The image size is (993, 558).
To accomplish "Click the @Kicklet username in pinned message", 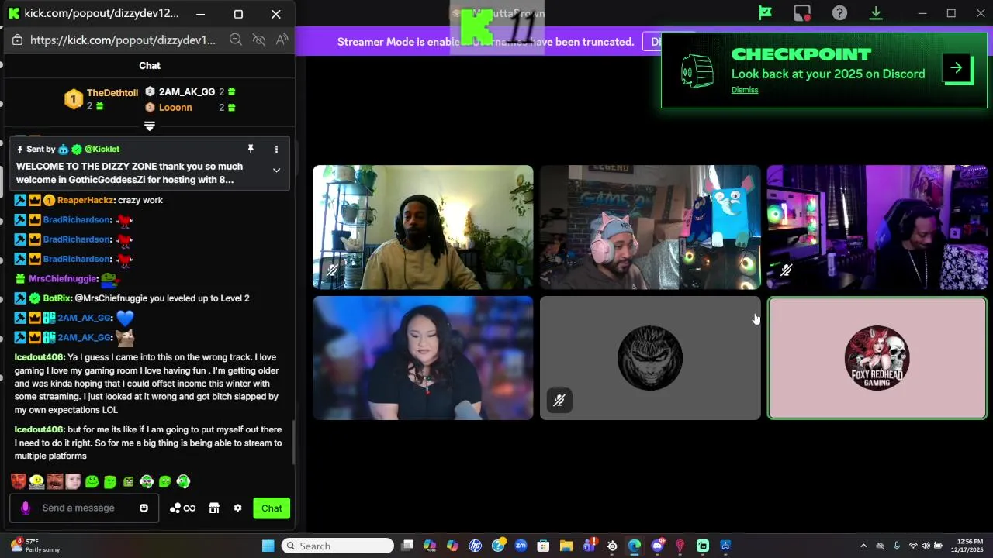I will tap(102, 149).
